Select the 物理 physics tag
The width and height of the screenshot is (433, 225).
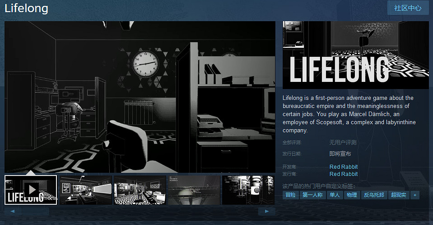click(352, 195)
